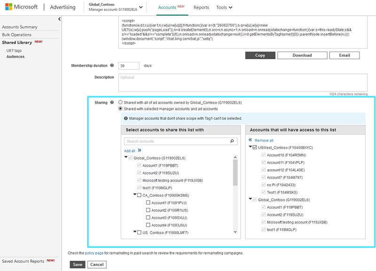The width and height of the screenshot is (376, 271).
Task: Check US Contoso (F11800LMF7) checkbox
Action: [x=139, y=232]
